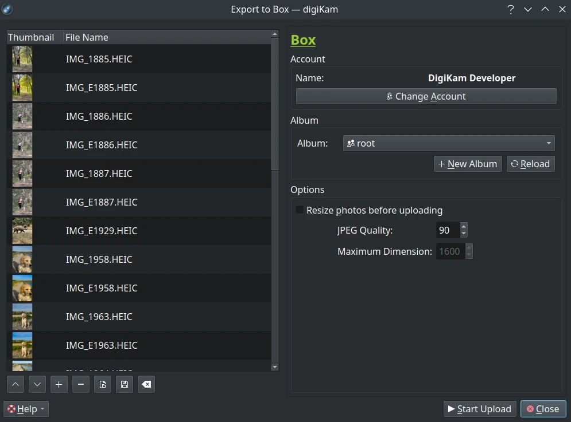Select the IMG_1958.HEIC thumbnail
This screenshot has width=571, height=422.
(x=22, y=259)
